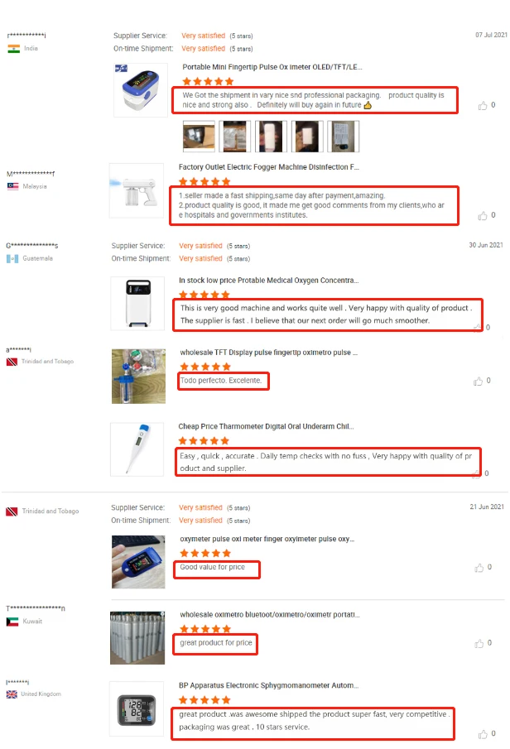Click the digital thermometer product image

[137, 449]
